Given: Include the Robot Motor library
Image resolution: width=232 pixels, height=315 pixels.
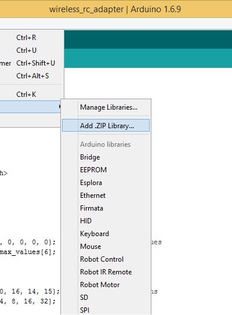Looking at the screenshot, I should [106, 285].
